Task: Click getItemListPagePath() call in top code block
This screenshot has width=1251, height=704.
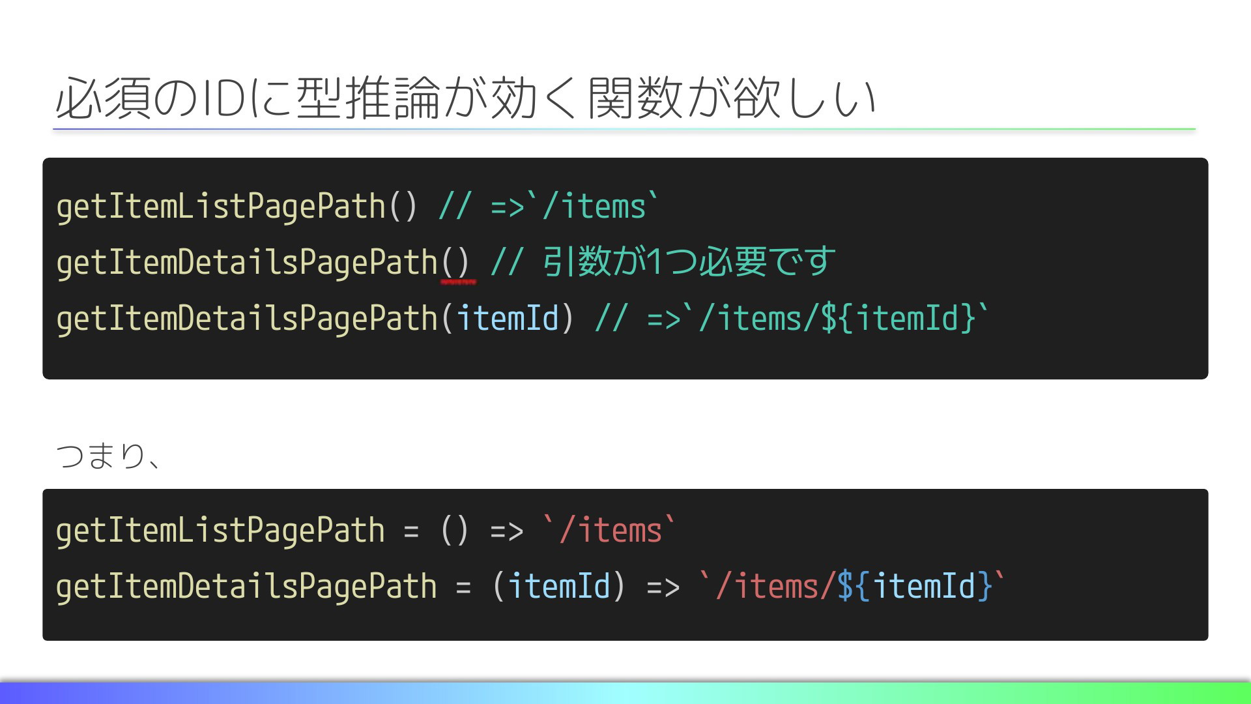Action: point(237,207)
